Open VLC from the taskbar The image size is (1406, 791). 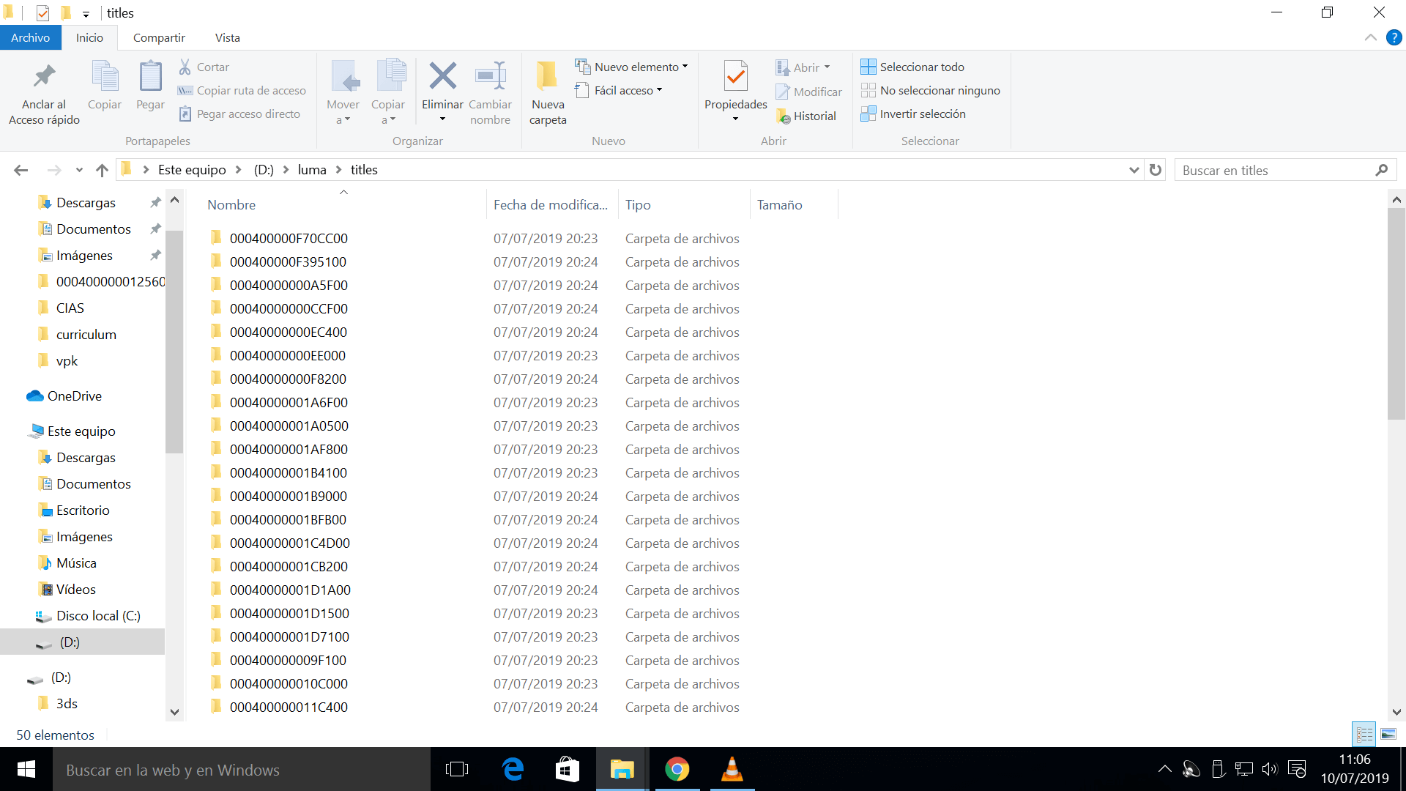point(732,770)
